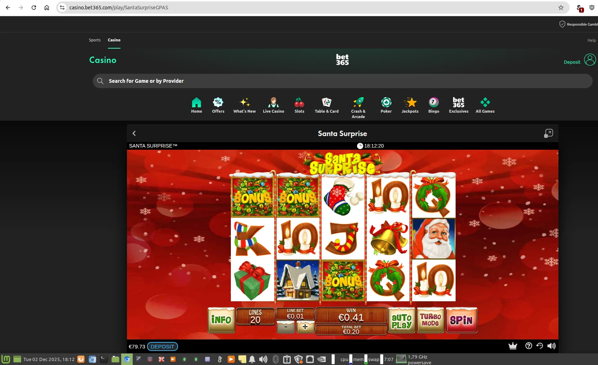View site information icon in address bar
The width and height of the screenshot is (598, 365).
point(62,8)
